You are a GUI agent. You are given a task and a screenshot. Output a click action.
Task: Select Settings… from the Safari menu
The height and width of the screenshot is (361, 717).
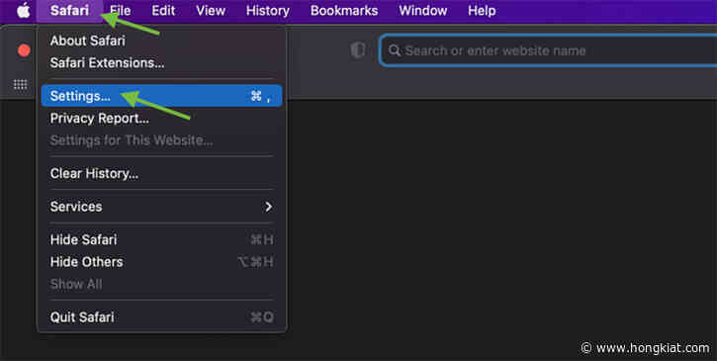161,96
